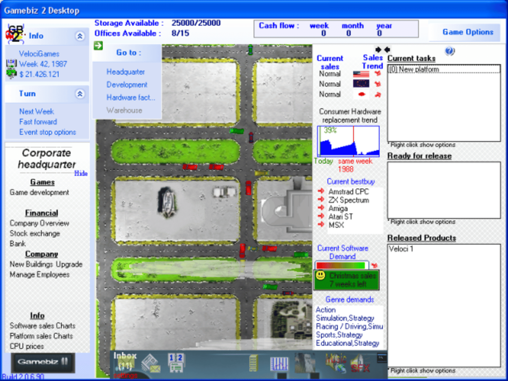The width and height of the screenshot is (508, 381).
Task: Go to Development from menu
Action: (127, 85)
